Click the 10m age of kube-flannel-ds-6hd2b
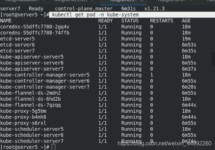215x150 pixels. [x=186, y=99]
